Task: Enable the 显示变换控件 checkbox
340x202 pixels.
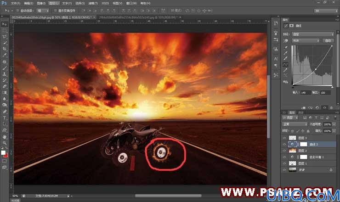Action: point(56,11)
